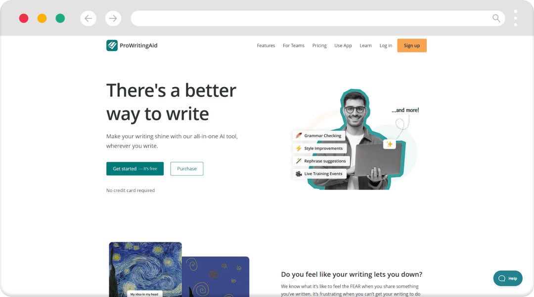Click the Rephrase suggestions wand icon
The height and width of the screenshot is (297, 534).
tap(299, 161)
